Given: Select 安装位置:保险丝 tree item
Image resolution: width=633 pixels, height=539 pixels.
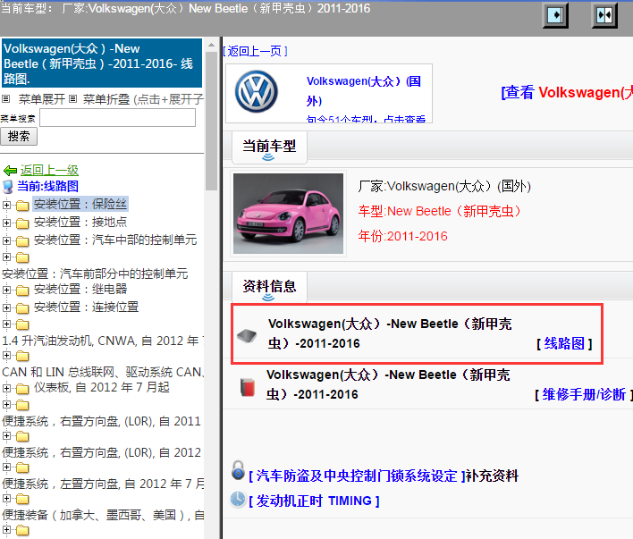Looking at the screenshot, I should pyautogui.click(x=80, y=205).
